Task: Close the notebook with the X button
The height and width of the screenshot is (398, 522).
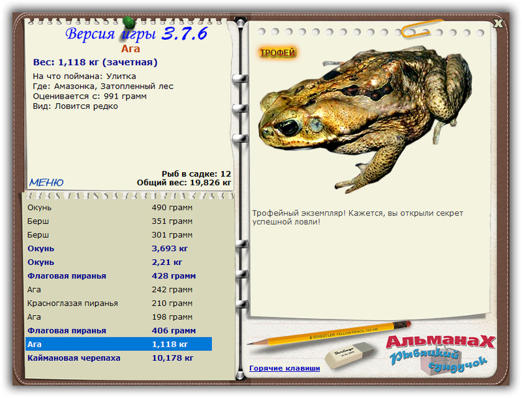Action: coord(498,23)
